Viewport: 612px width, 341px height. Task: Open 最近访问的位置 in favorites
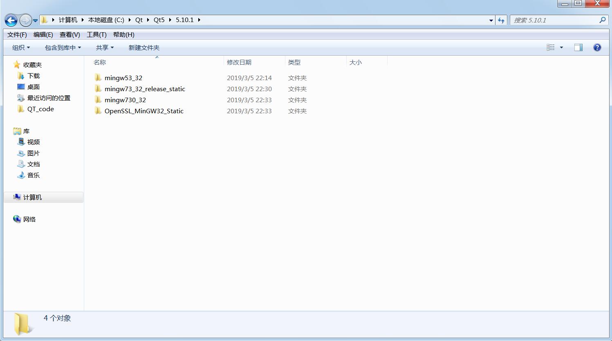49,98
